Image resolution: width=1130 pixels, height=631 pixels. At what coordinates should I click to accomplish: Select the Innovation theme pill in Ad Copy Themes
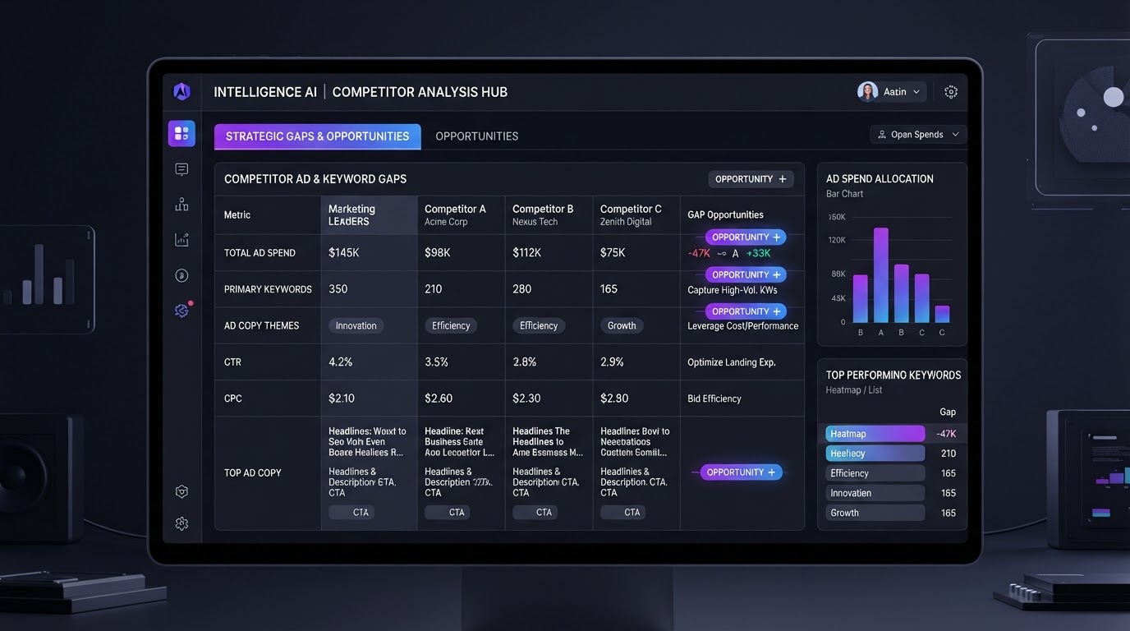356,325
